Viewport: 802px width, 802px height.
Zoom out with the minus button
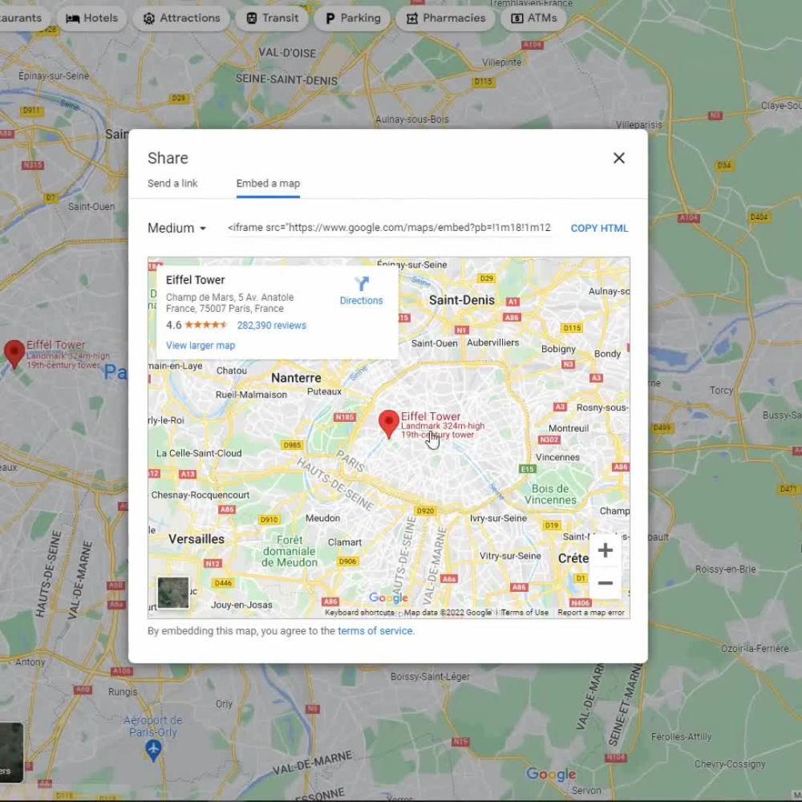coord(605,583)
